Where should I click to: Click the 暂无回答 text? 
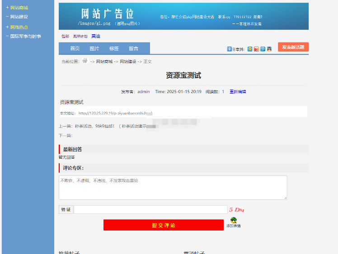coord(67,157)
